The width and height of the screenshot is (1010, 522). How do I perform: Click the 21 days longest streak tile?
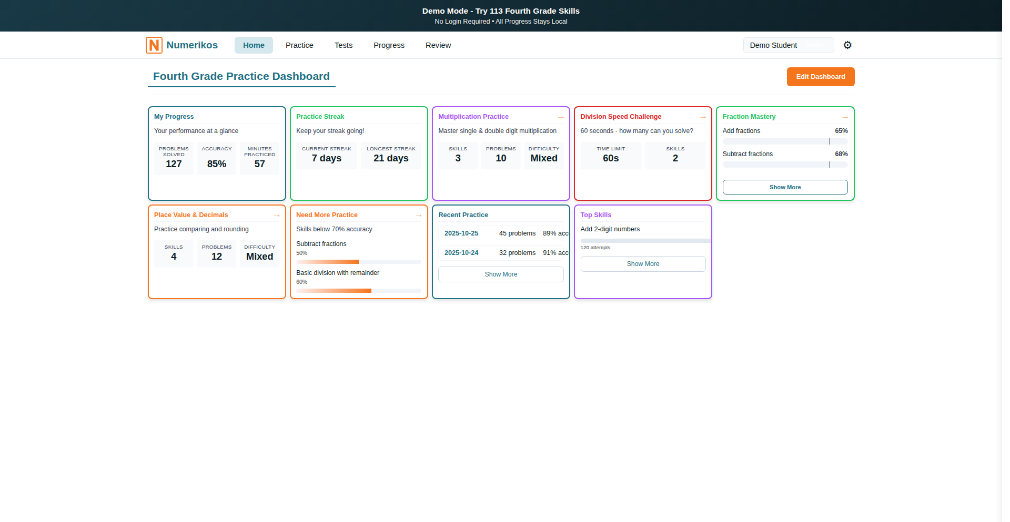(x=391, y=156)
